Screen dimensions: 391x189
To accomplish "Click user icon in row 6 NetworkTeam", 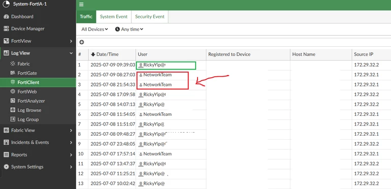I will 141,114.
